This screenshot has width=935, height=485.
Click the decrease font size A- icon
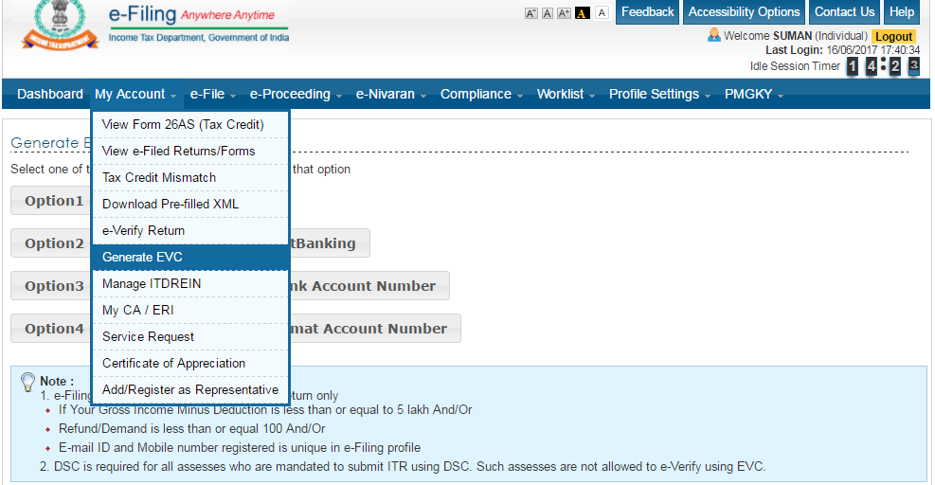click(530, 13)
